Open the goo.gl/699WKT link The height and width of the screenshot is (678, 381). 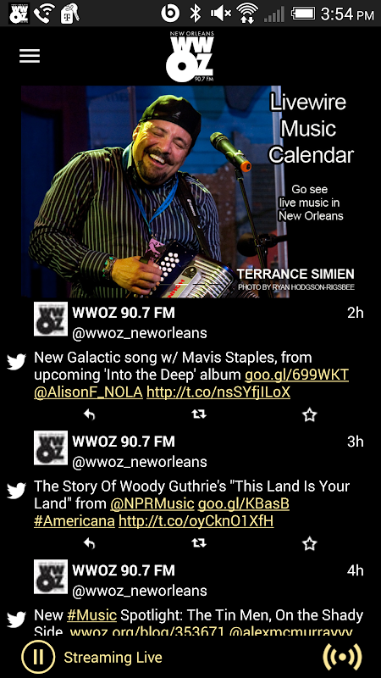pos(296,375)
